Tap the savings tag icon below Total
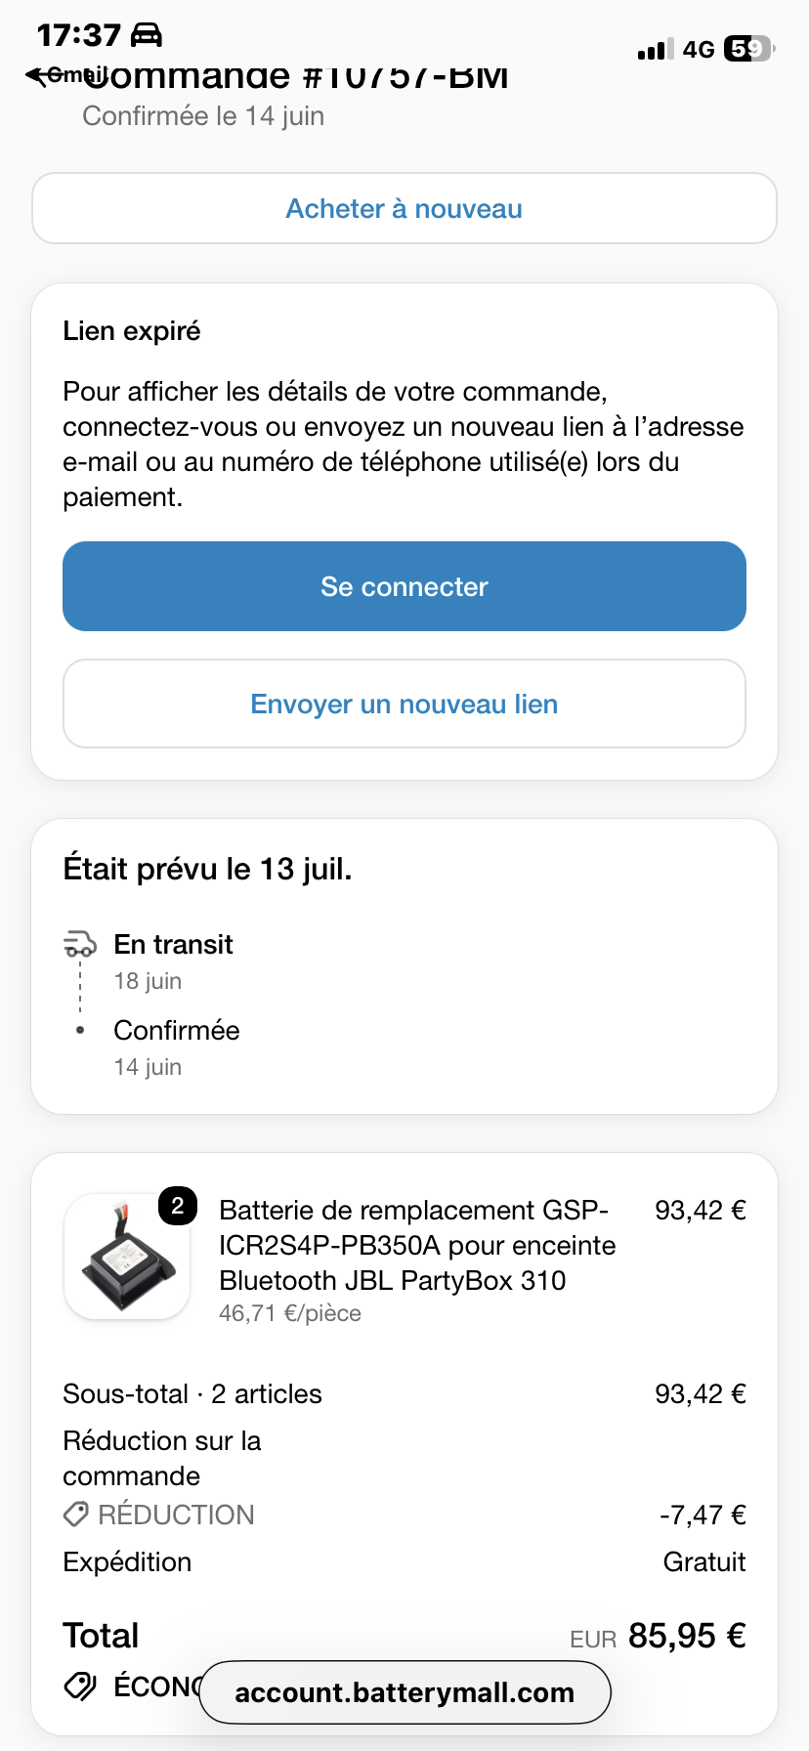Image resolution: width=809 pixels, height=1751 pixels. [80, 1686]
